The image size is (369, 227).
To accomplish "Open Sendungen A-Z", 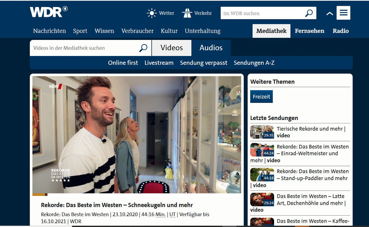I will pyautogui.click(x=254, y=63).
